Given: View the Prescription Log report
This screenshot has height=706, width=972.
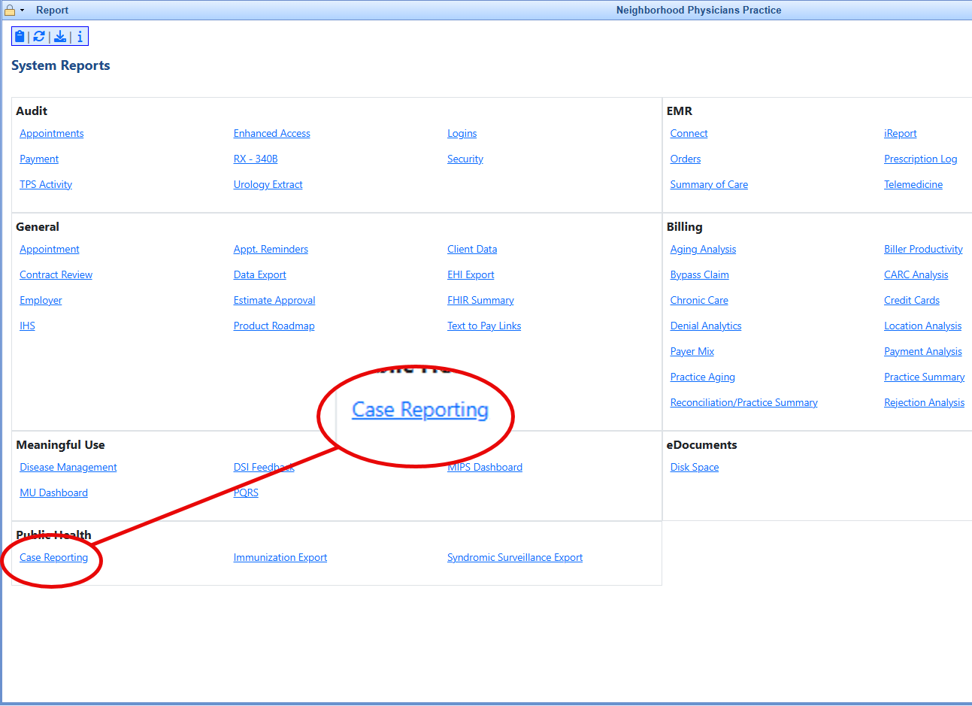Looking at the screenshot, I should pyautogui.click(x=921, y=159).
